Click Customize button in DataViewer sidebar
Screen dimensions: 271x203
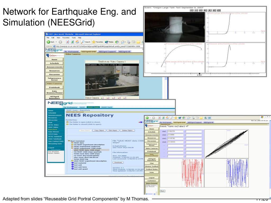[x=152, y=181]
